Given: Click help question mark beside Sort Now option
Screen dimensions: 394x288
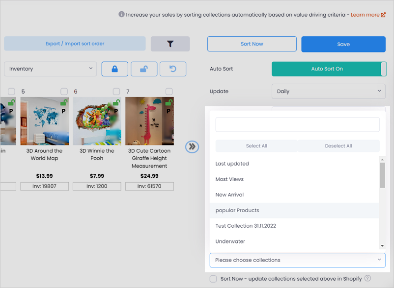Looking at the screenshot, I should click(367, 278).
